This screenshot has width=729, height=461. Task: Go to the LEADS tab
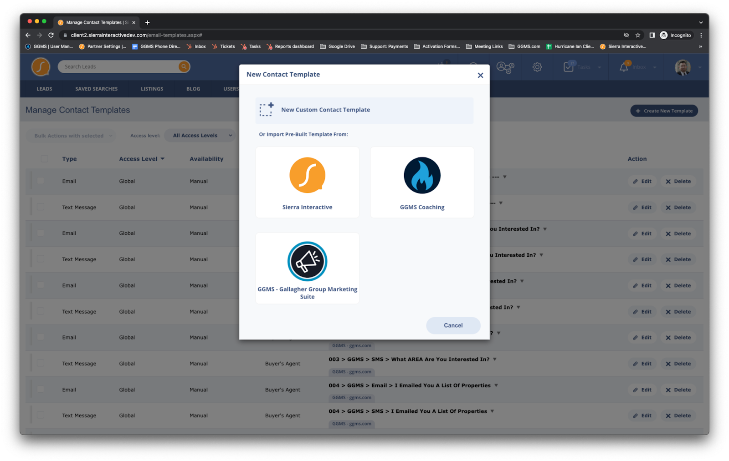click(44, 89)
